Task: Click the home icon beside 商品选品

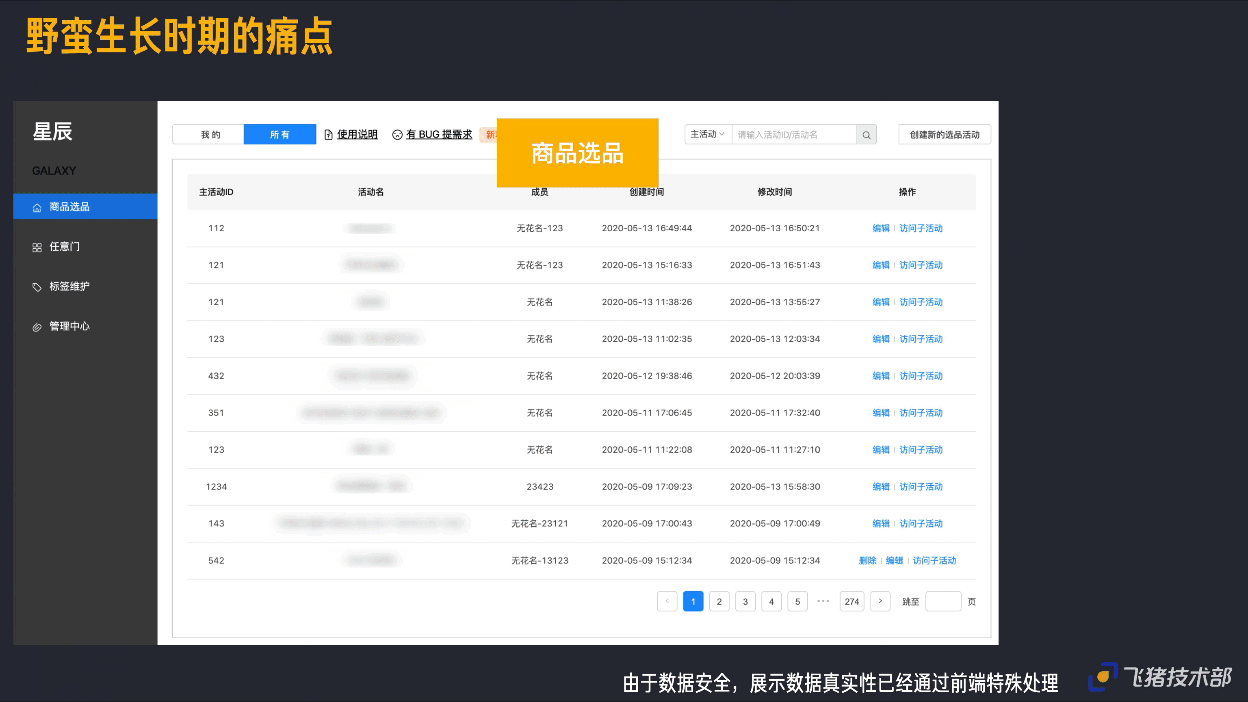Action: click(37, 207)
